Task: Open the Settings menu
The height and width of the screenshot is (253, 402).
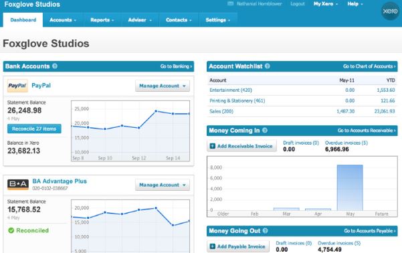Action: click(218, 20)
